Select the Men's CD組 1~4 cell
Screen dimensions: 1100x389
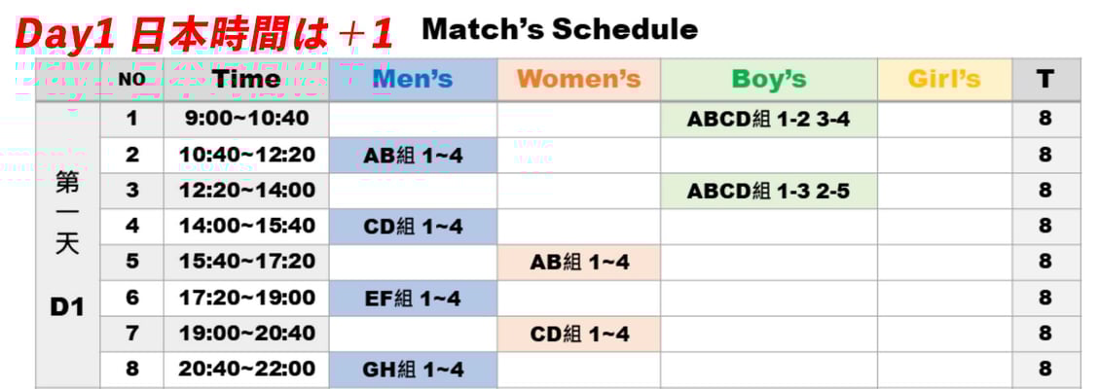click(413, 227)
